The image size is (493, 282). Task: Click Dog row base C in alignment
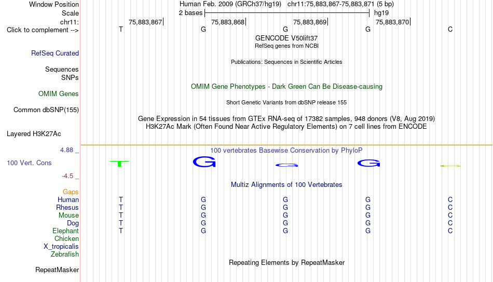click(x=450, y=223)
